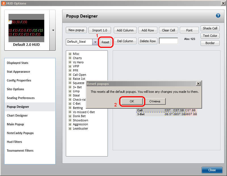Image resolution: width=227 pixels, height=176 pixels.
Task: Open Text Color picker button
Action: pyautogui.click(x=210, y=36)
